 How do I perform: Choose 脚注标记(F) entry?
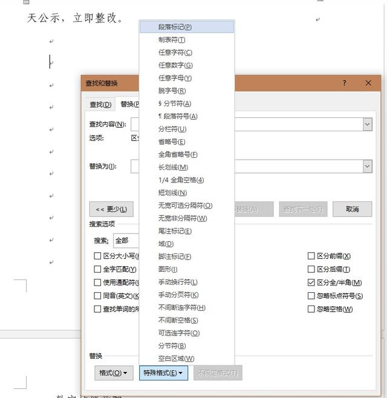(x=187, y=256)
